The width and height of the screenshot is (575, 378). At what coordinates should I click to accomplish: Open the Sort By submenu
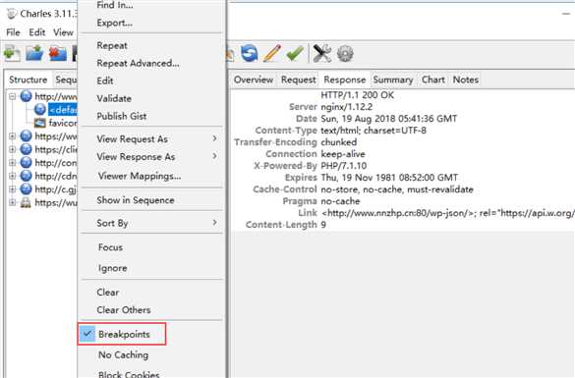(x=151, y=223)
